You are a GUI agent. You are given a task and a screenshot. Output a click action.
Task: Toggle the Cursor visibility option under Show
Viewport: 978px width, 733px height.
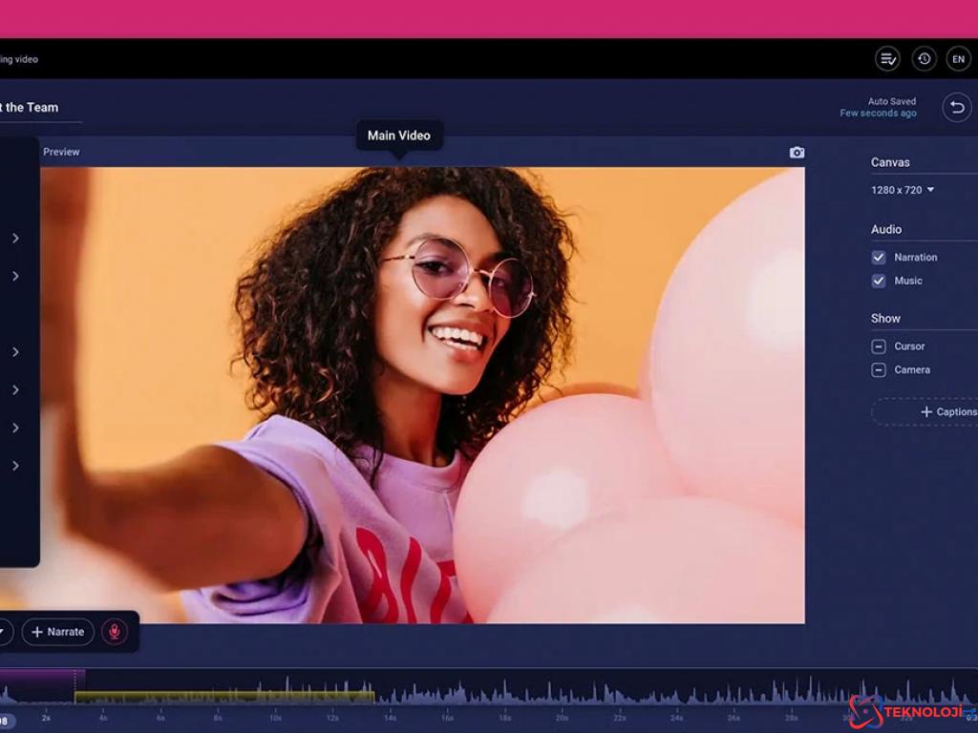point(878,346)
